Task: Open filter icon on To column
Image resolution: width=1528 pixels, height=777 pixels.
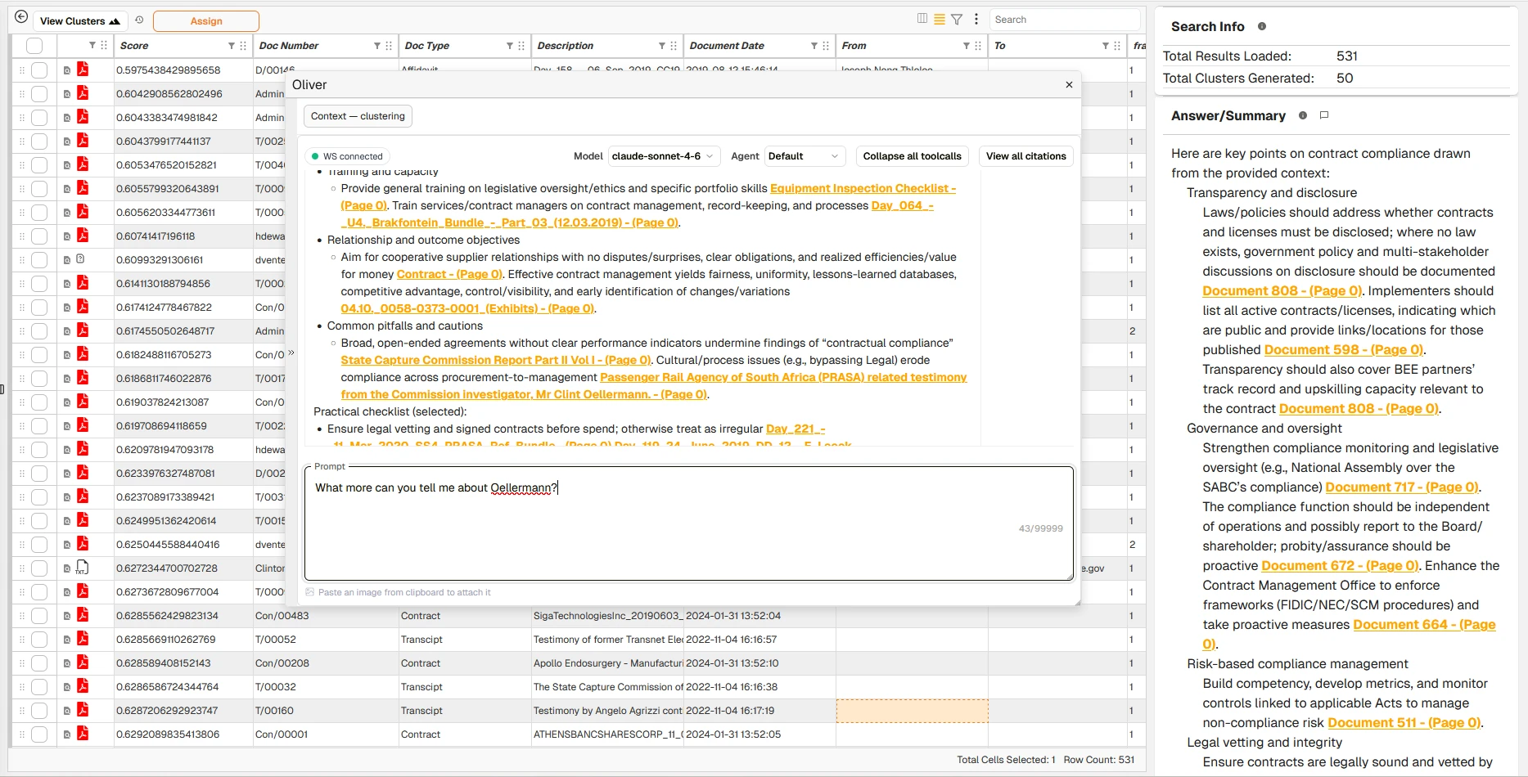Action: (1106, 46)
